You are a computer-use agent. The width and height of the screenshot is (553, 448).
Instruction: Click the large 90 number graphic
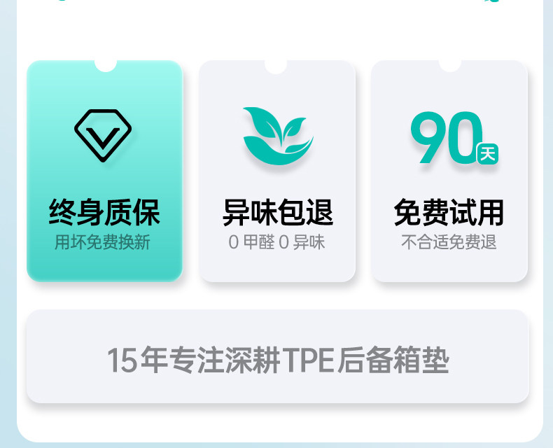tap(447, 137)
